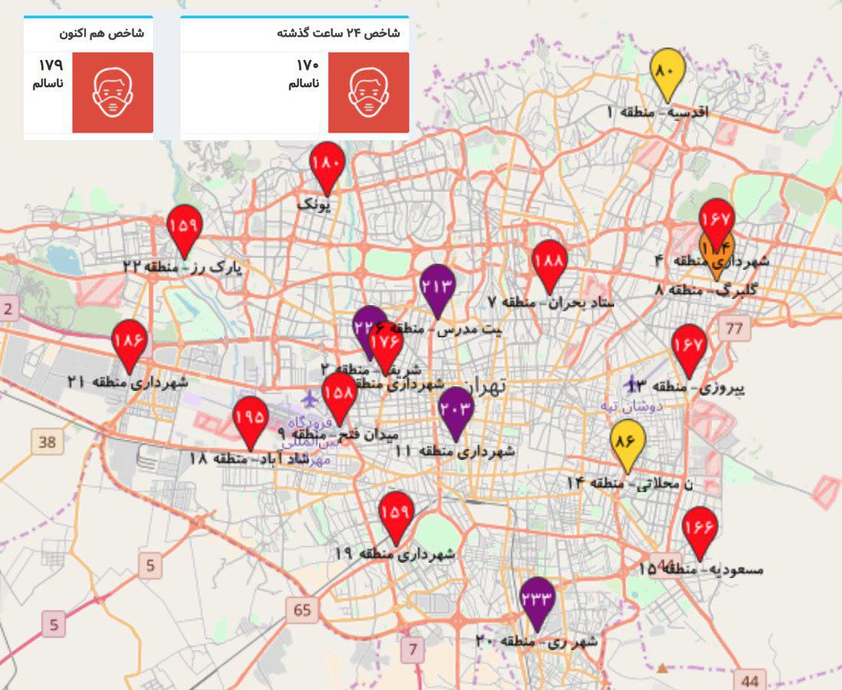Open the purple 233 marker at Shahr-e Rey
This screenshot has height=690, width=842.
[x=537, y=599]
